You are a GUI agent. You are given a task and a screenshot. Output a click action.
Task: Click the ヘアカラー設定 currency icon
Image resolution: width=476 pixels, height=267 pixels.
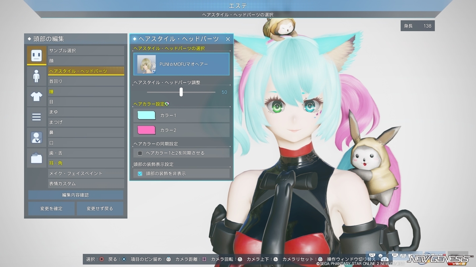coord(167,104)
